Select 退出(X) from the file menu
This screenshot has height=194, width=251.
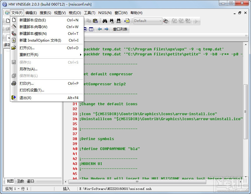pos(26,98)
